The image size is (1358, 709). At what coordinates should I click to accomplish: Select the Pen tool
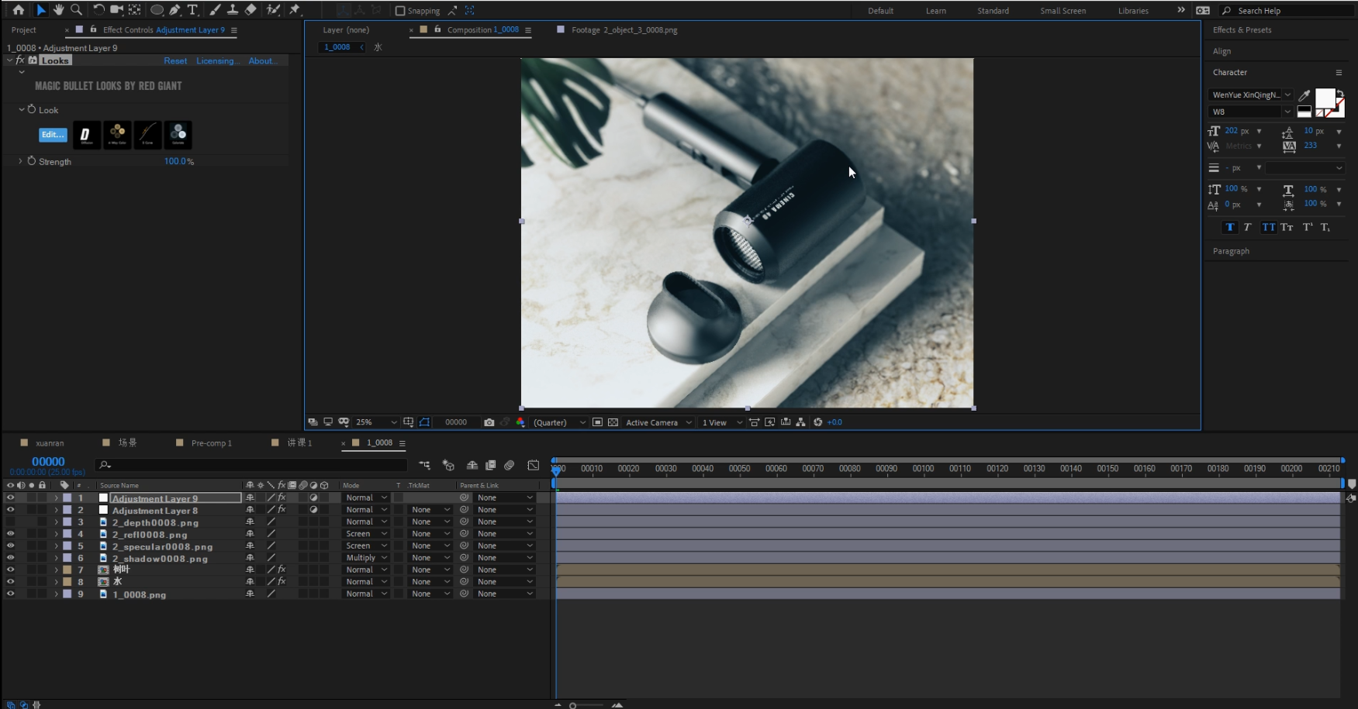175,10
